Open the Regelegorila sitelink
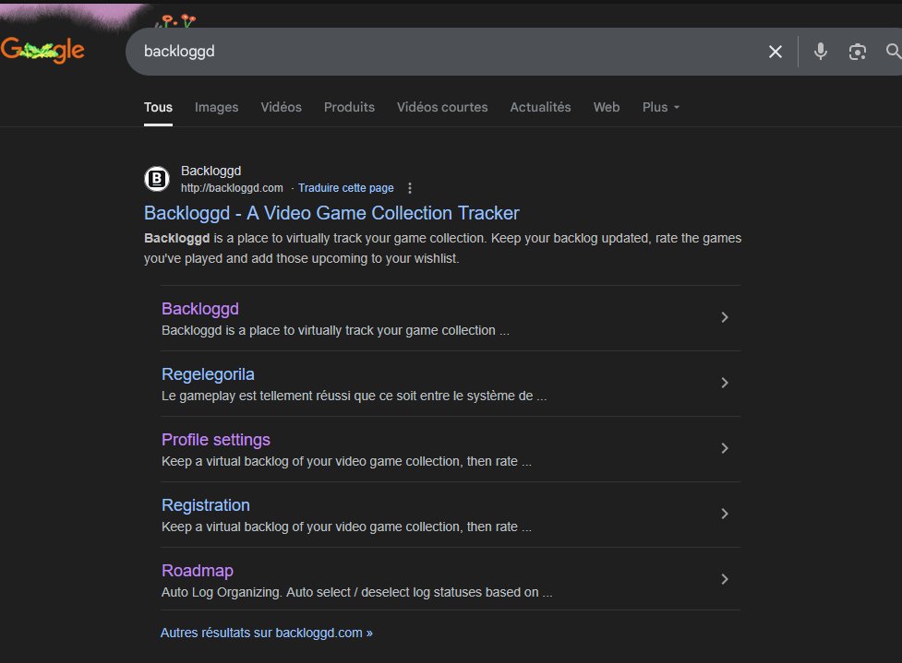The width and height of the screenshot is (902, 663). click(x=208, y=374)
